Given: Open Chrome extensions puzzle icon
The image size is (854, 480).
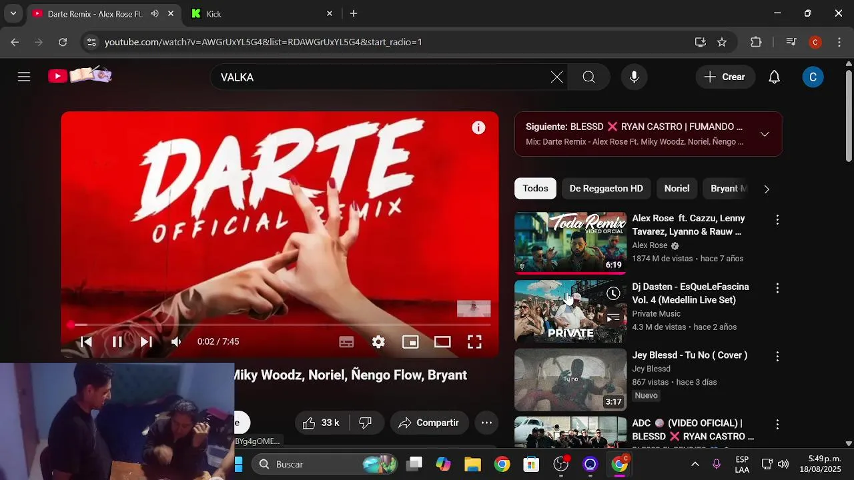Looking at the screenshot, I should click(x=756, y=42).
